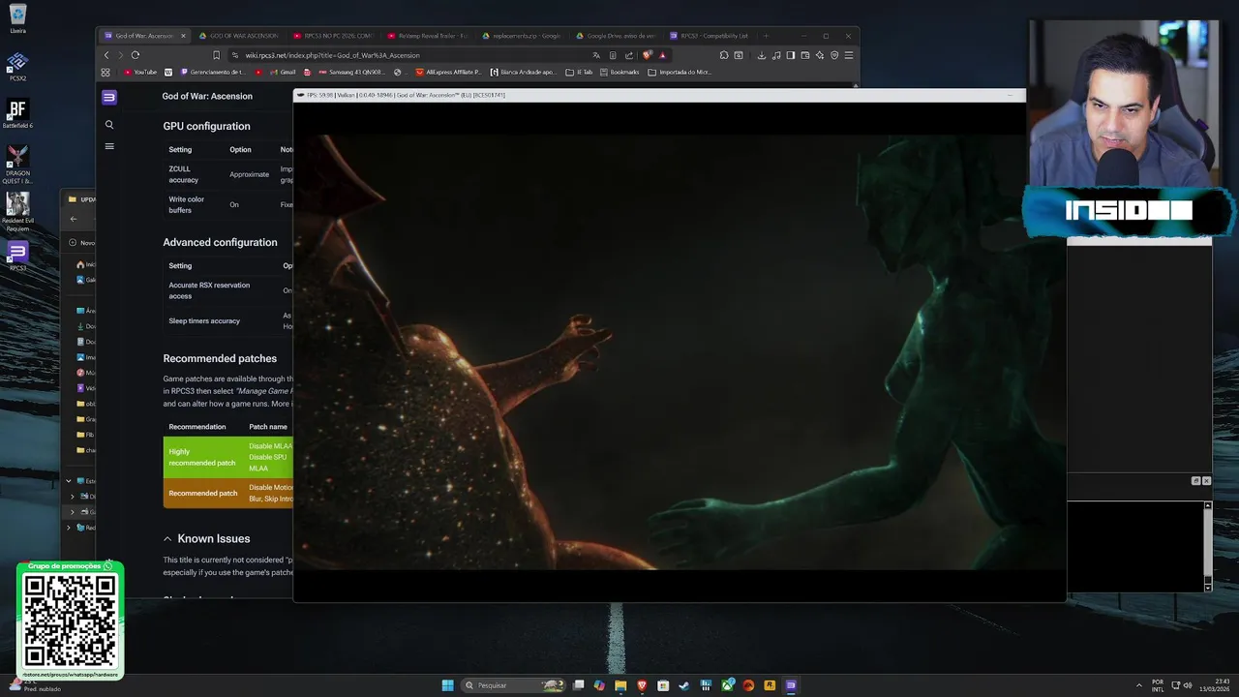Open the RPCS3 wiki logo in the browser sidebar
1239x697 pixels.
pyautogui.click(x=109, y=97)
